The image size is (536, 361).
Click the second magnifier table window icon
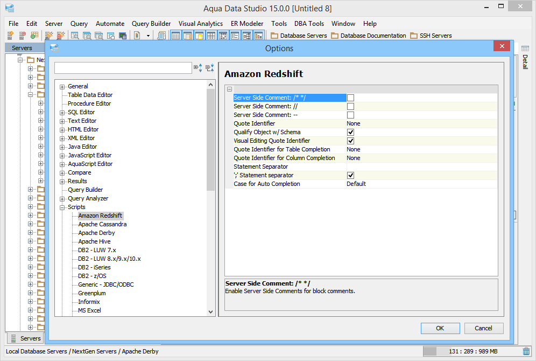click(x=87, y=35)
